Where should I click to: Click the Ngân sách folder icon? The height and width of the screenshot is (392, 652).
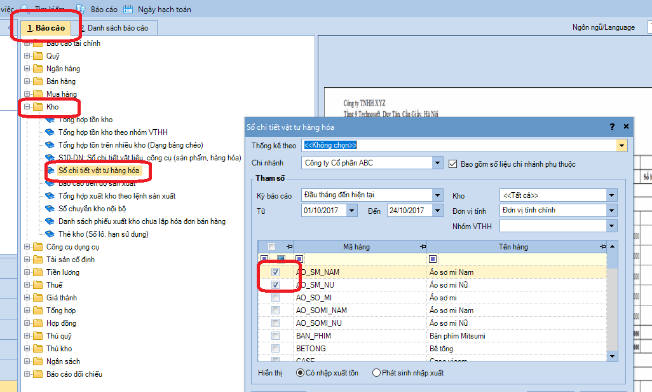38,361
